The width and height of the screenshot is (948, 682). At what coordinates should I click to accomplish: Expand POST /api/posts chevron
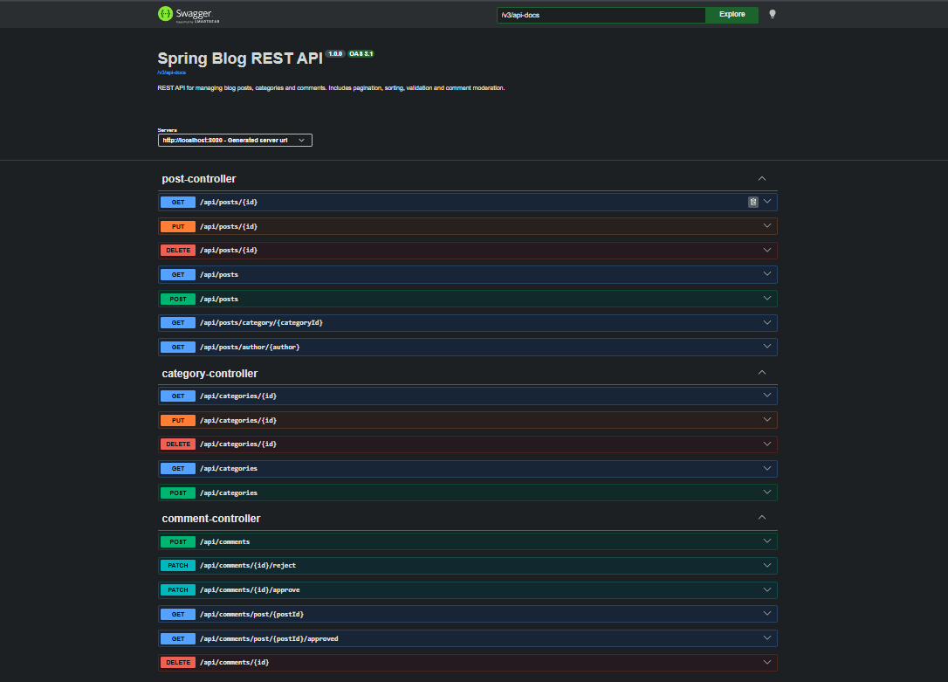click(767, 298)
